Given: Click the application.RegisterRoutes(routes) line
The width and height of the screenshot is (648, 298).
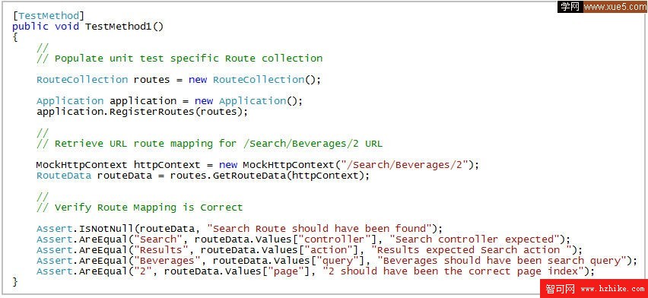Looking at the screenshot, I should pos(142,112).
